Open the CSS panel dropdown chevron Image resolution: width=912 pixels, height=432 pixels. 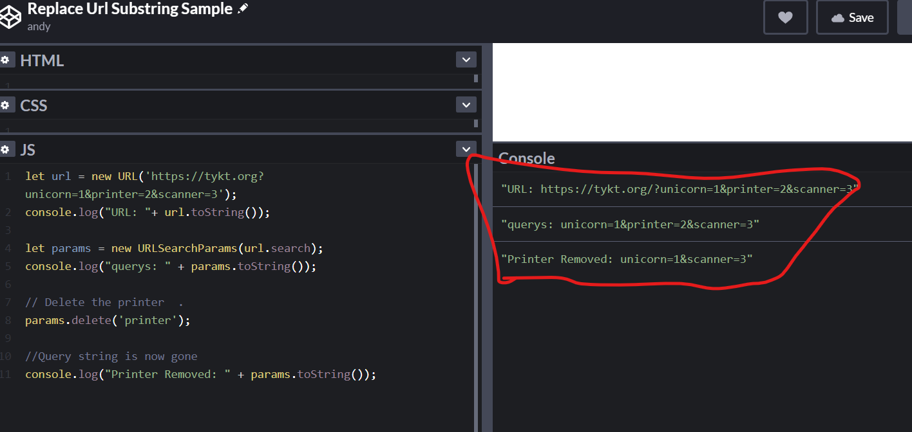tap(466, 104)
